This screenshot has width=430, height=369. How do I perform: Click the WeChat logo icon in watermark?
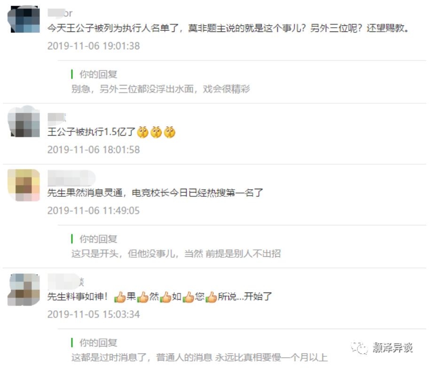359,347
